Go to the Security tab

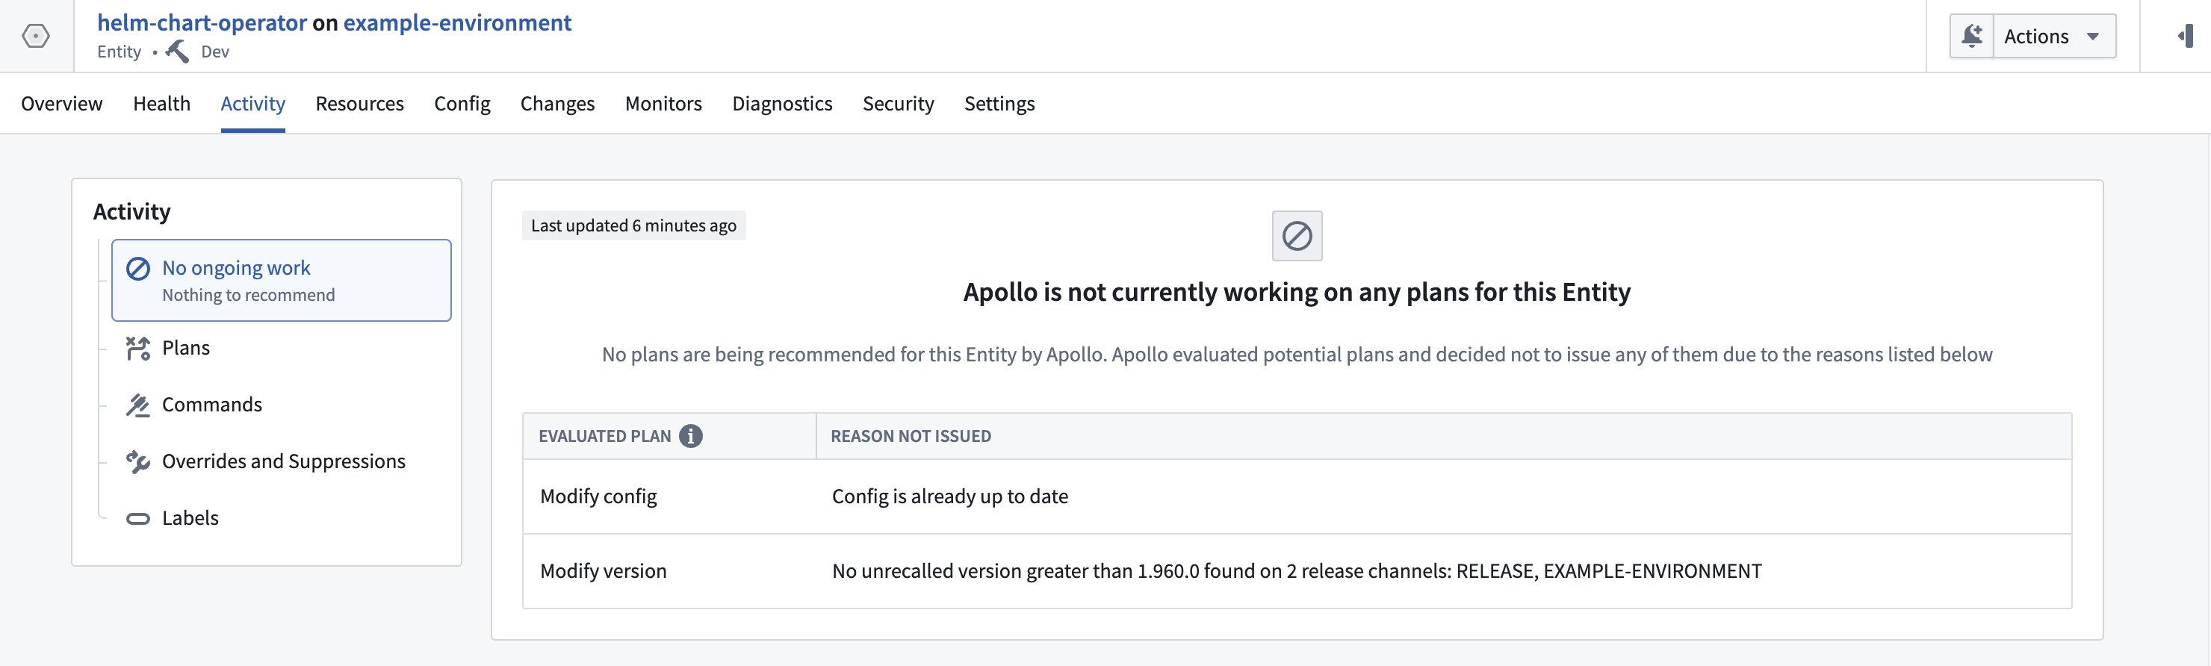click(x=898, y=103)
